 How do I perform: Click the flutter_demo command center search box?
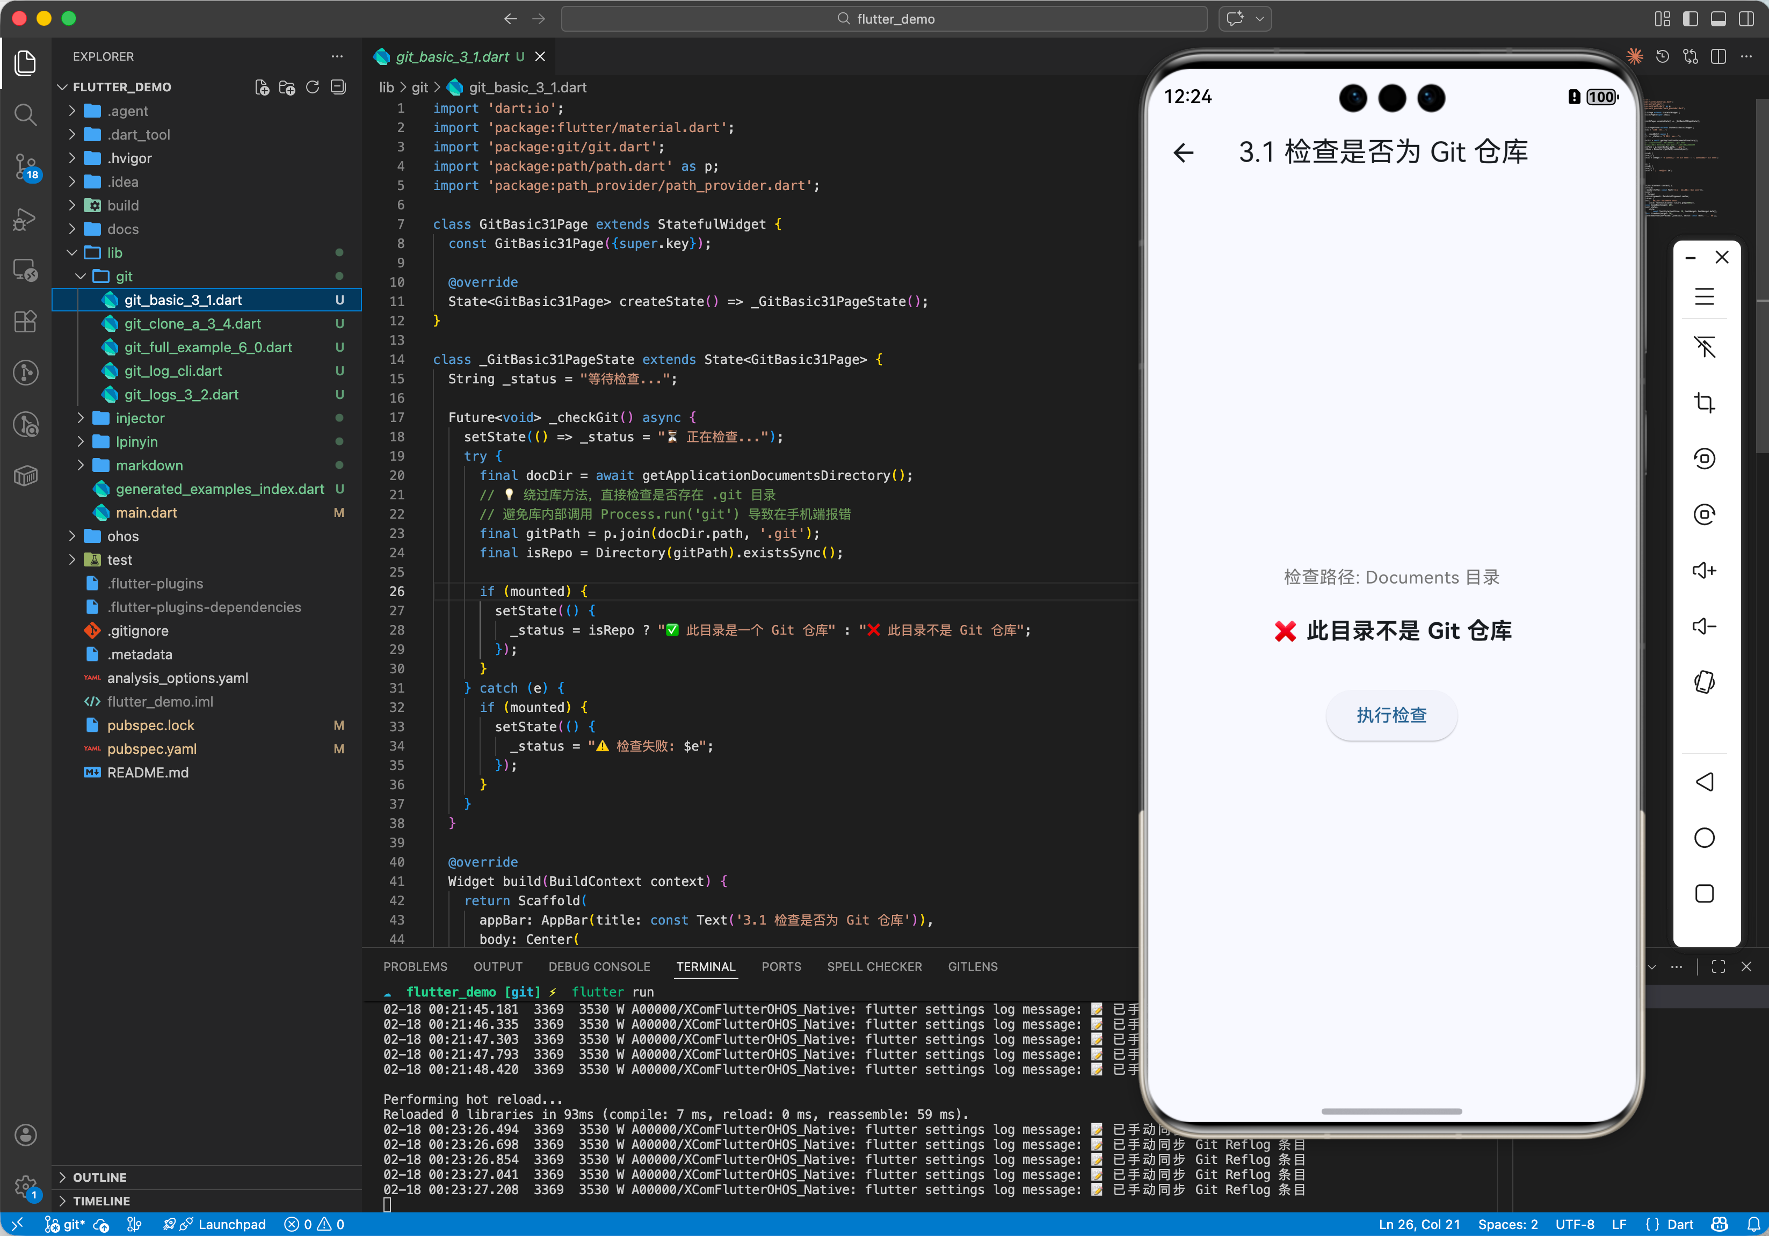tap(884, 18)
